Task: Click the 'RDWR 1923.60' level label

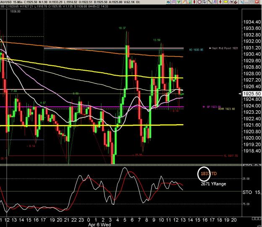Action: (226, 109)
